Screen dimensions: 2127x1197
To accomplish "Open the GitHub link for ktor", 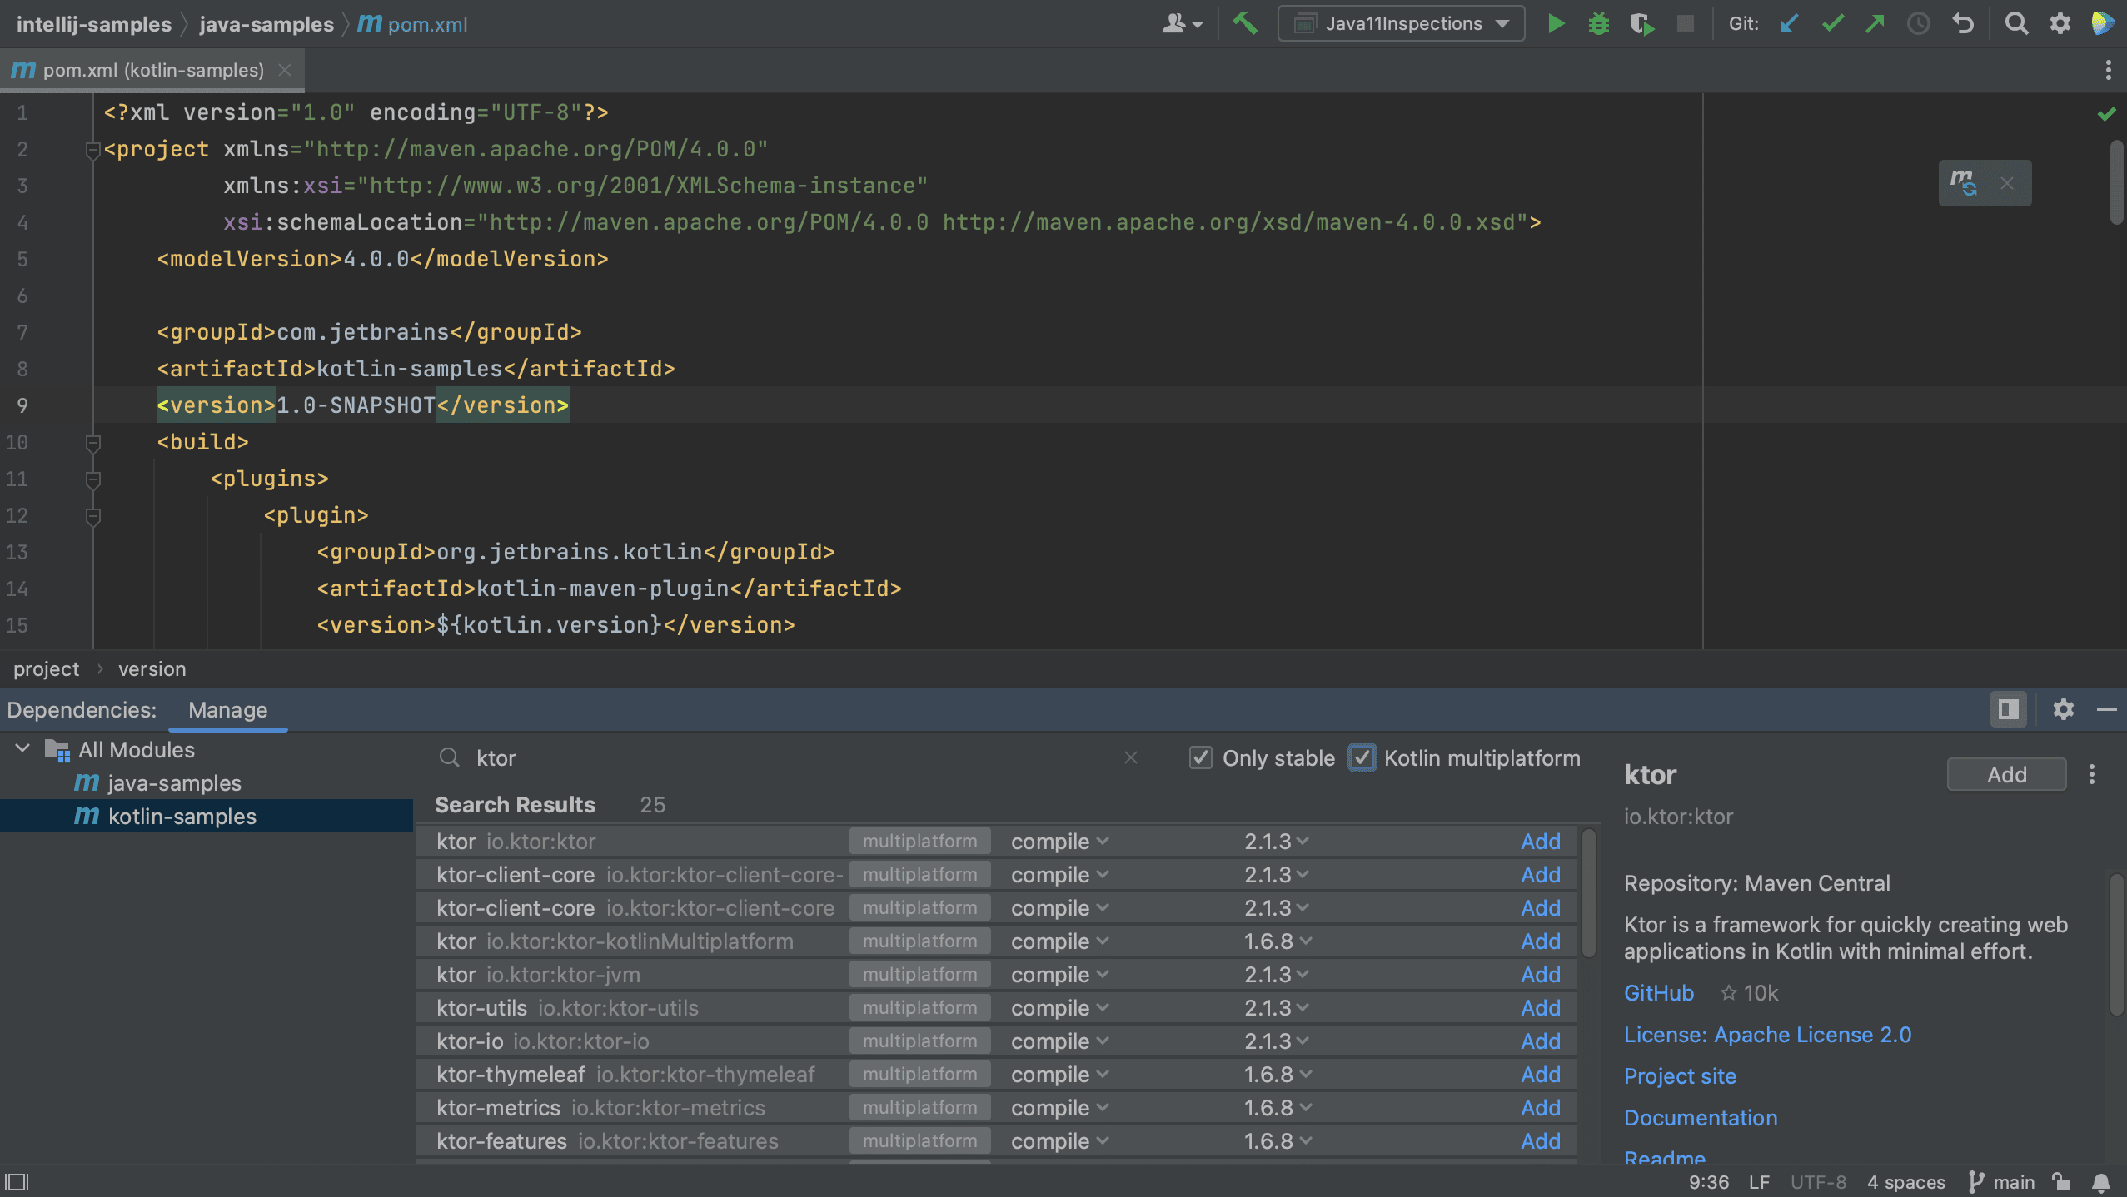I will pyautogui.click(x=1658, y=992).
